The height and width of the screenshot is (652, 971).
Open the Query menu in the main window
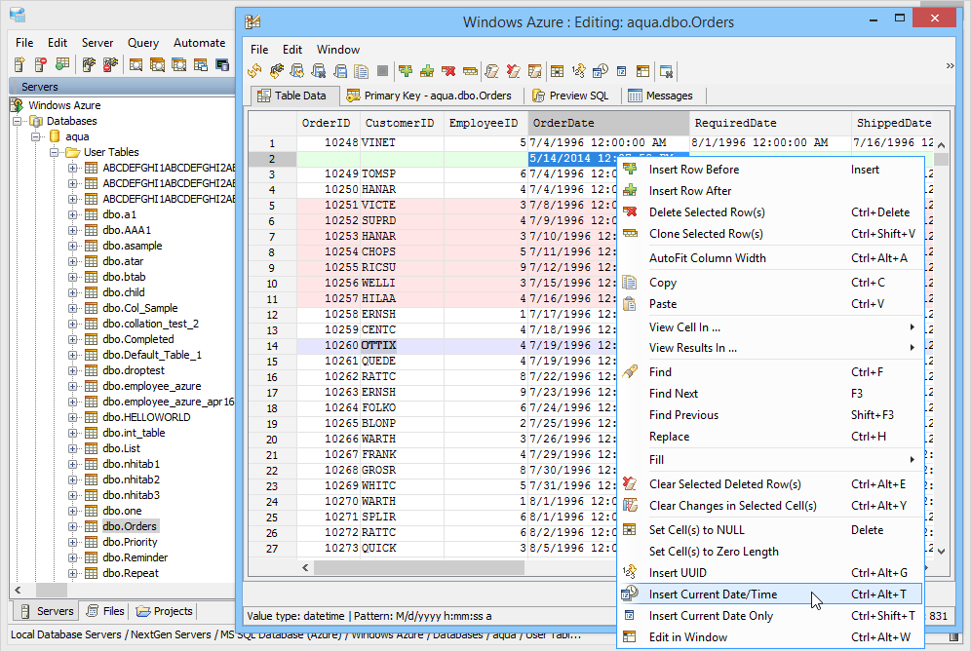coord(143,43)
